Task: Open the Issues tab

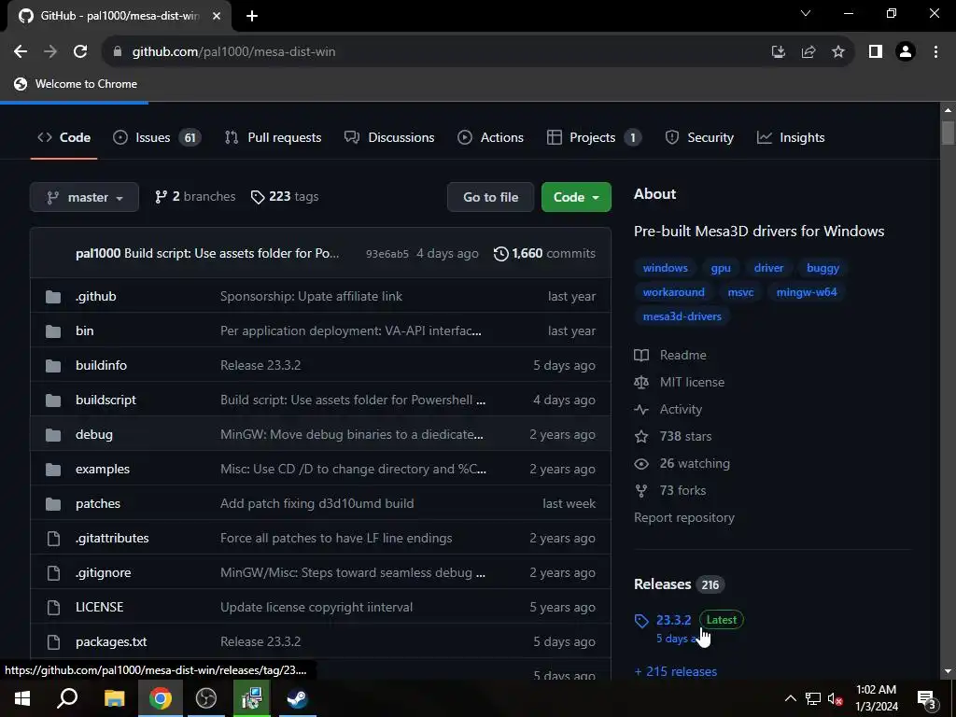Action: (157, 138)
